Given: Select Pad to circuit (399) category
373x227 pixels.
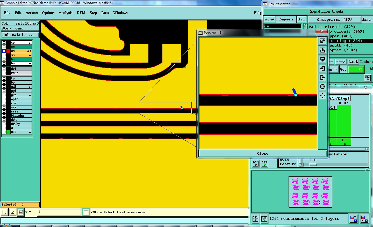Looking at the screenshot, I should [332, 27].
